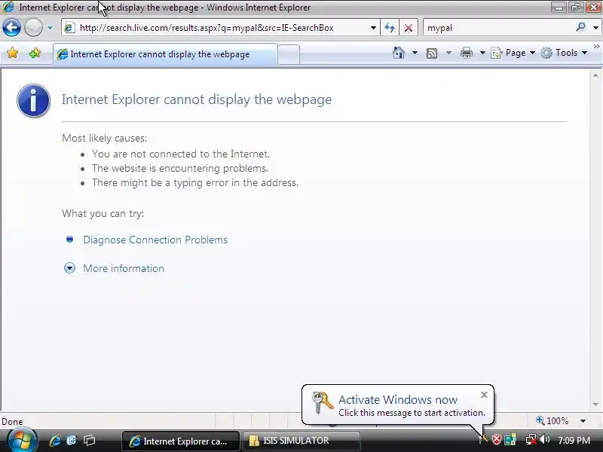The image size is (603, 452).
Task: Click Diagnose Connection Problems link
Action: pos(155,240)
